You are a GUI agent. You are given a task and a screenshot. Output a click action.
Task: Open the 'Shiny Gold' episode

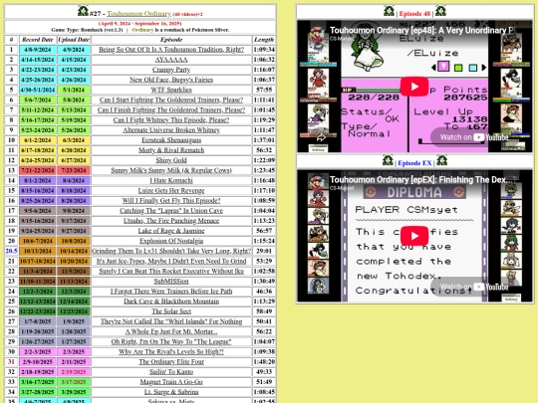[171, 160]
